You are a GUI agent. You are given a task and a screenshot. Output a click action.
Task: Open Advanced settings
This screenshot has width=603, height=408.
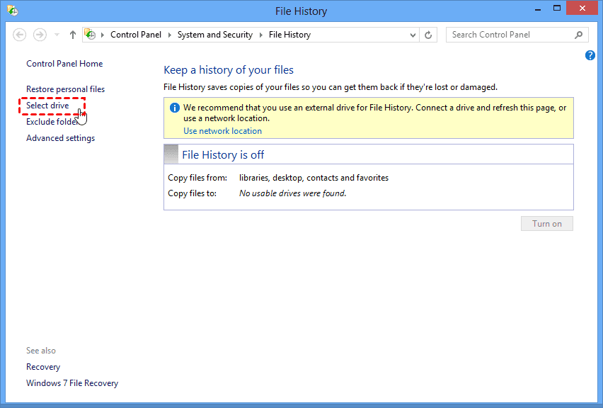60,138
